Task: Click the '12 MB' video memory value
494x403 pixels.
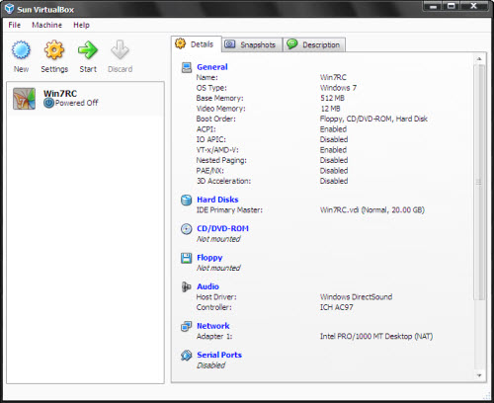Action: point(330,109)
